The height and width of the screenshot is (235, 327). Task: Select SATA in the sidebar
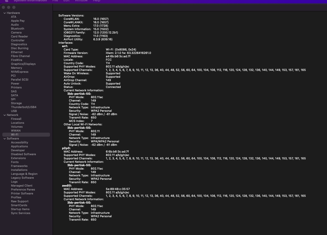click(x=14, y=95)
